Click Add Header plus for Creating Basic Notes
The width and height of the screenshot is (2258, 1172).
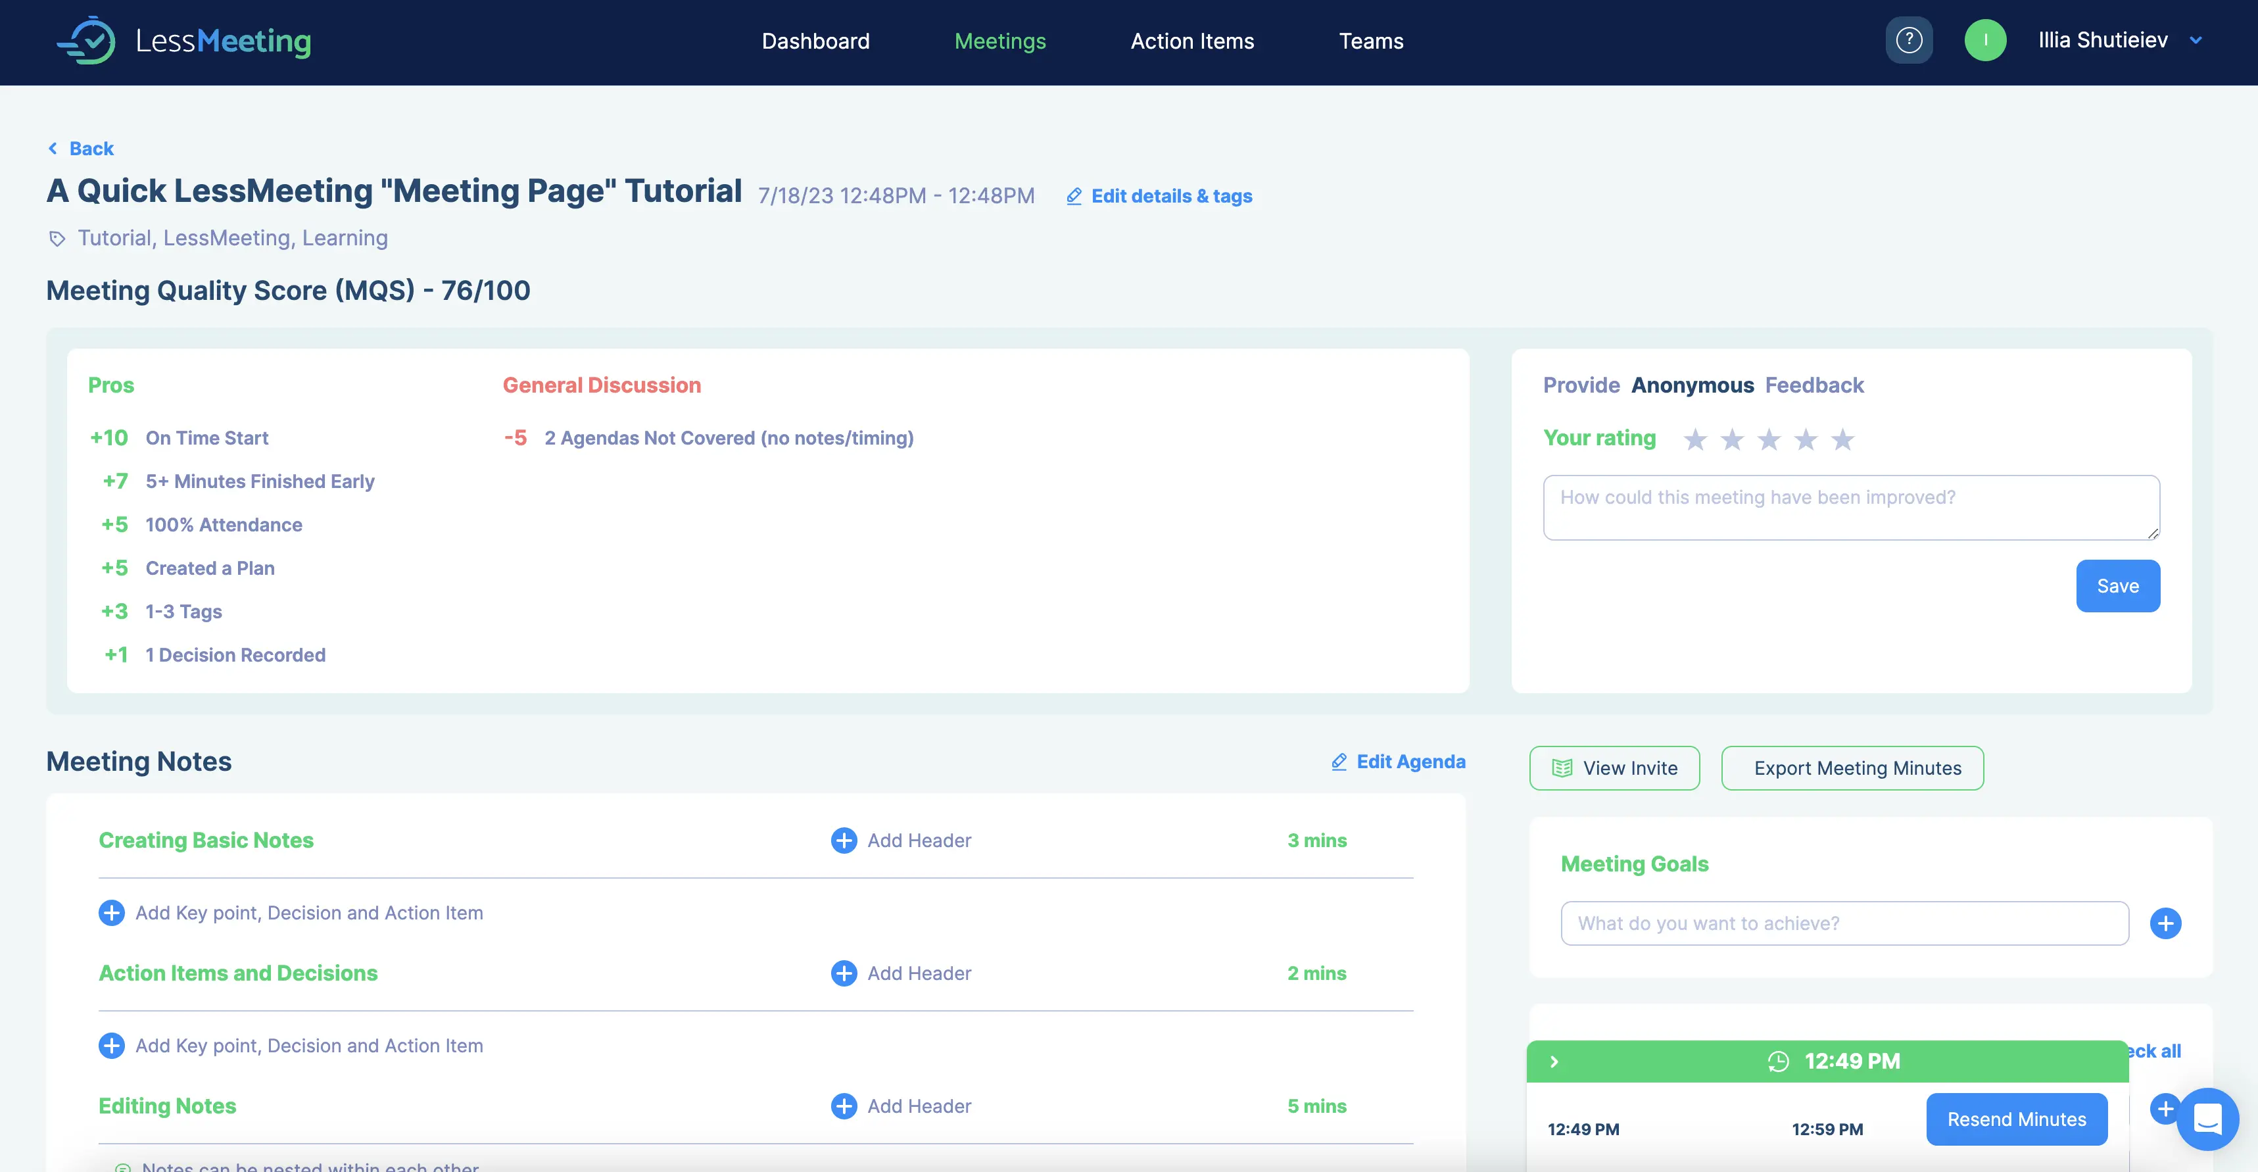843,840
